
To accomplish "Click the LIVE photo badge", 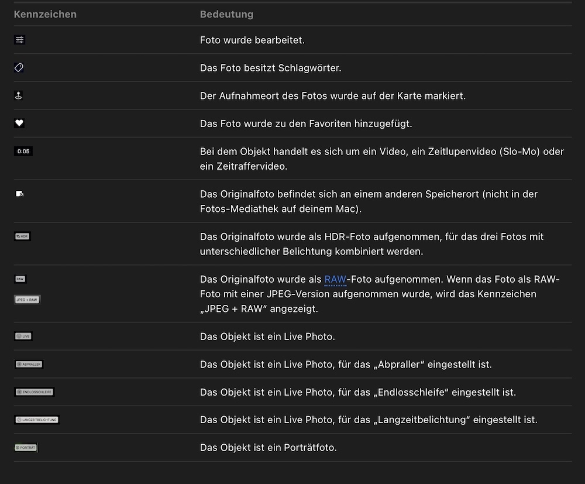I will 23,336.
